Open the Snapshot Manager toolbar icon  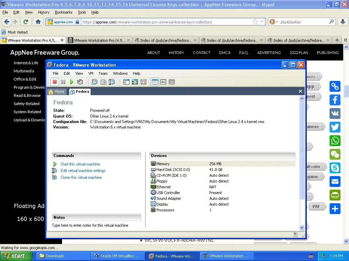click(x=112, y=82)
